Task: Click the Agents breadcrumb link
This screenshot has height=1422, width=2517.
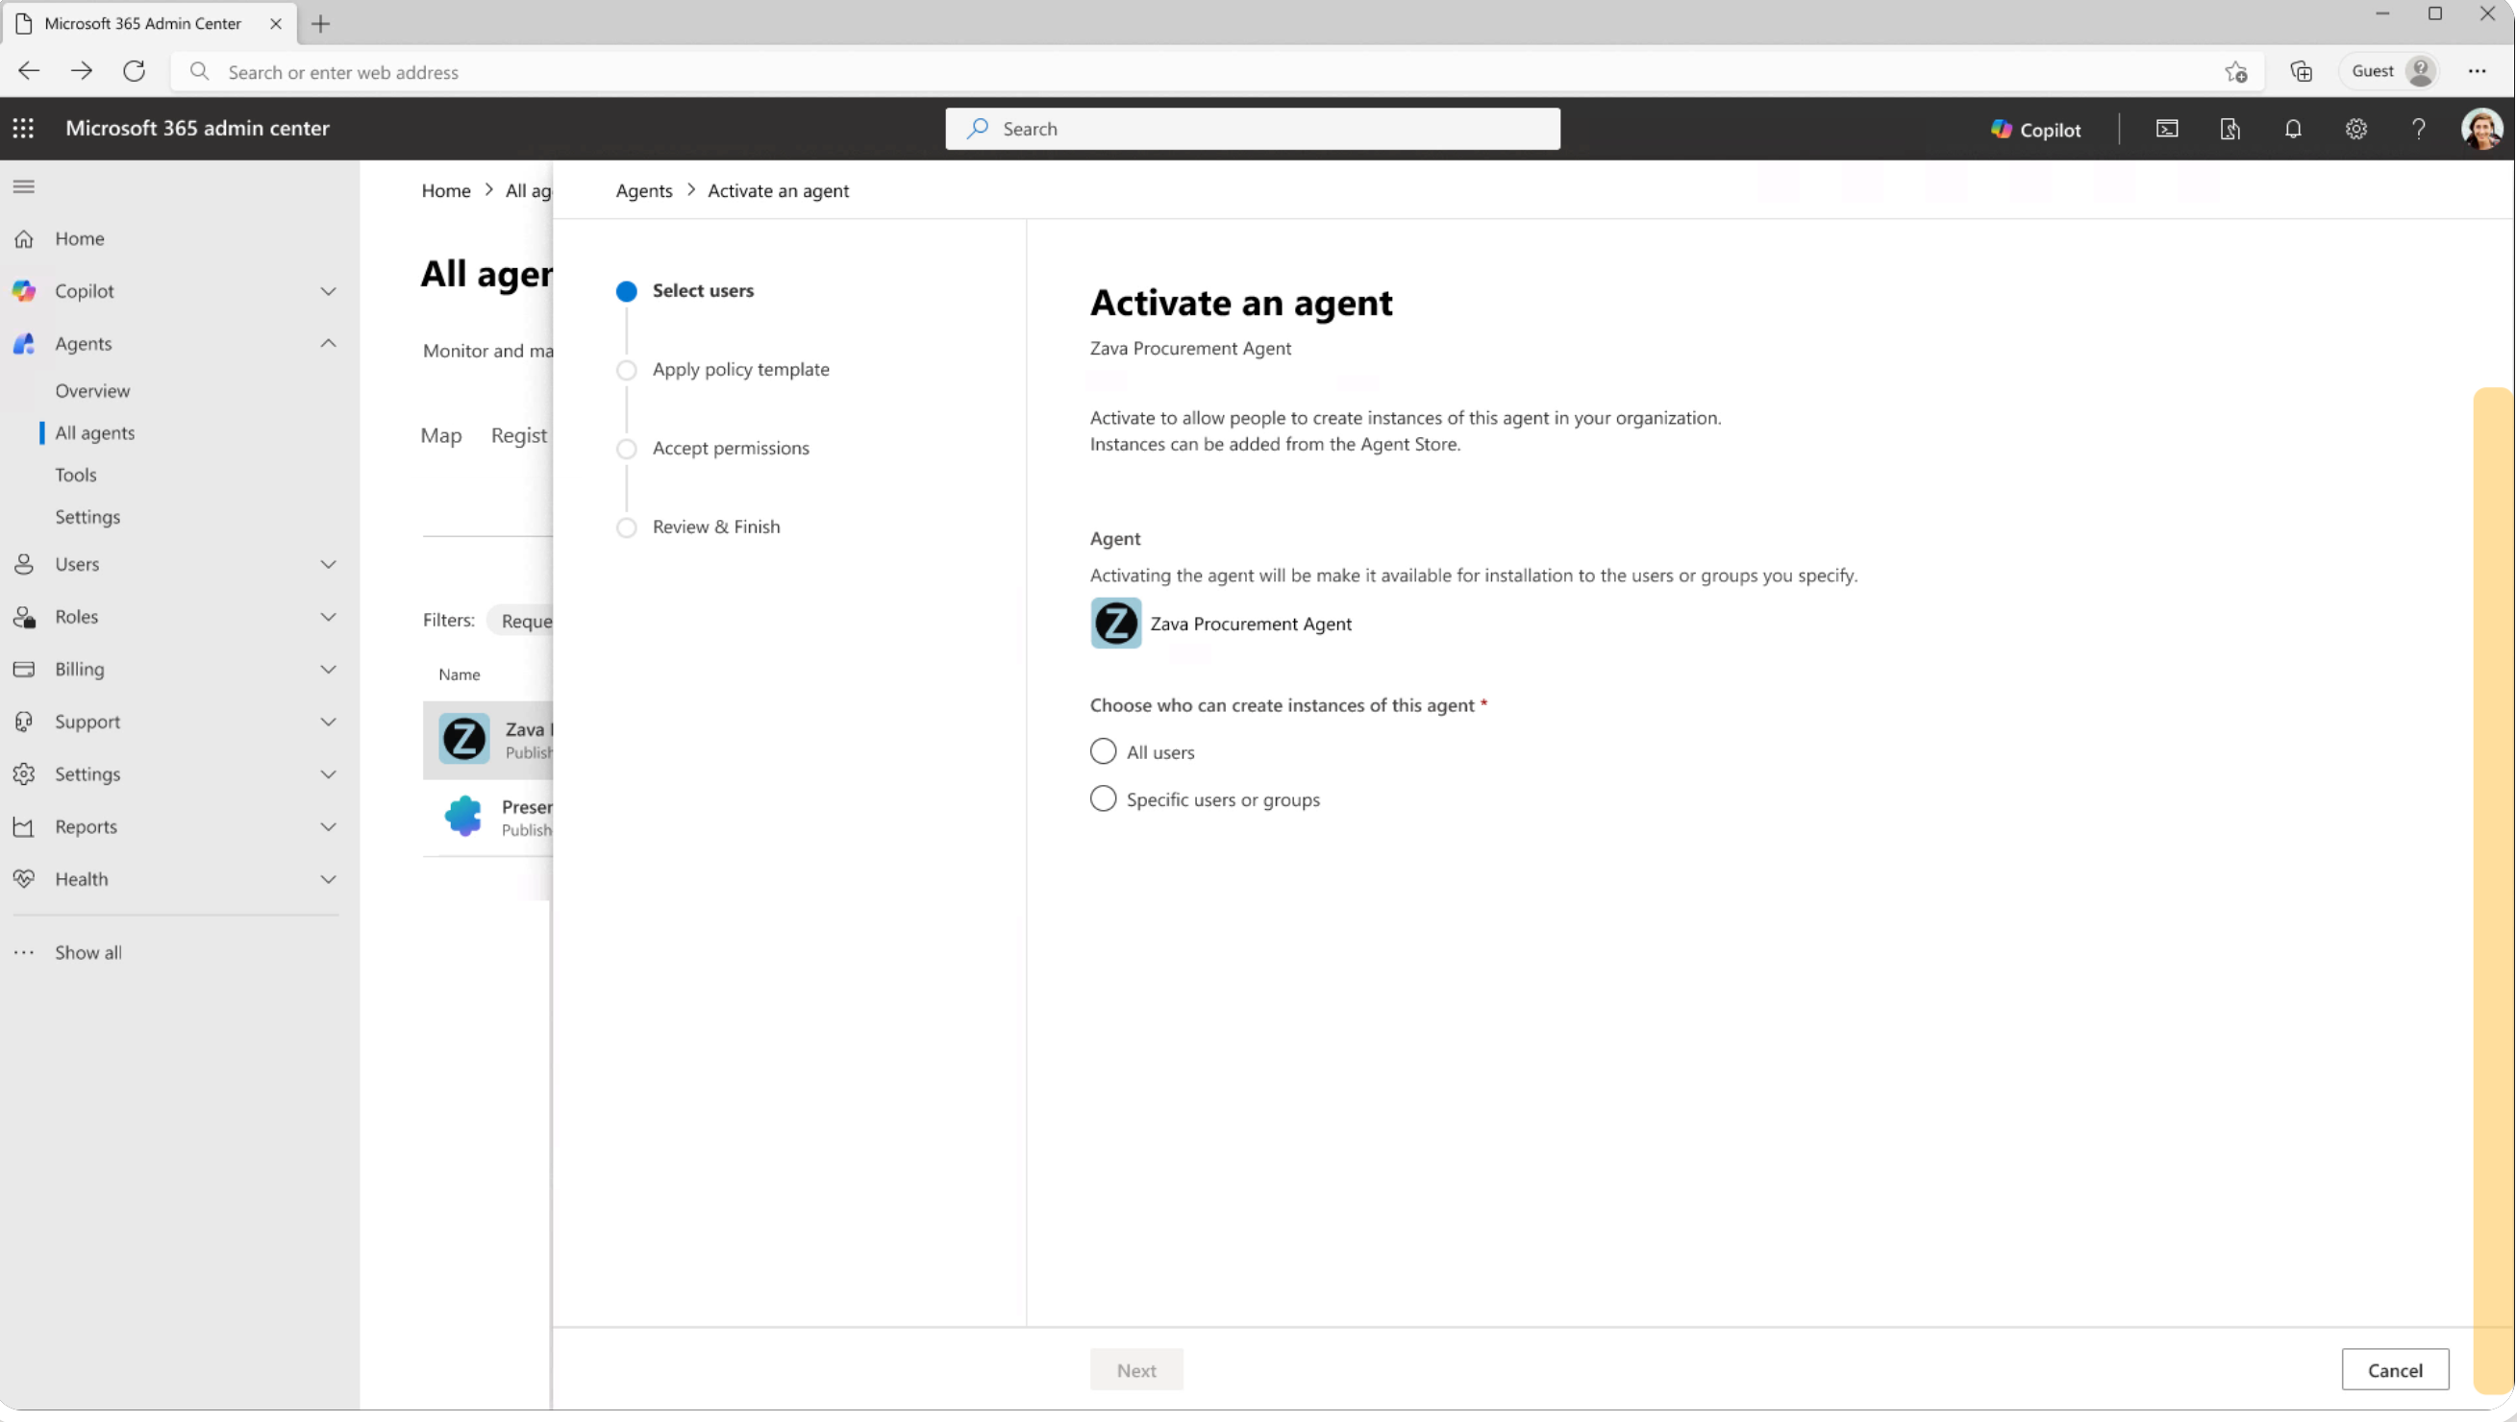Action: click(644, 190)
